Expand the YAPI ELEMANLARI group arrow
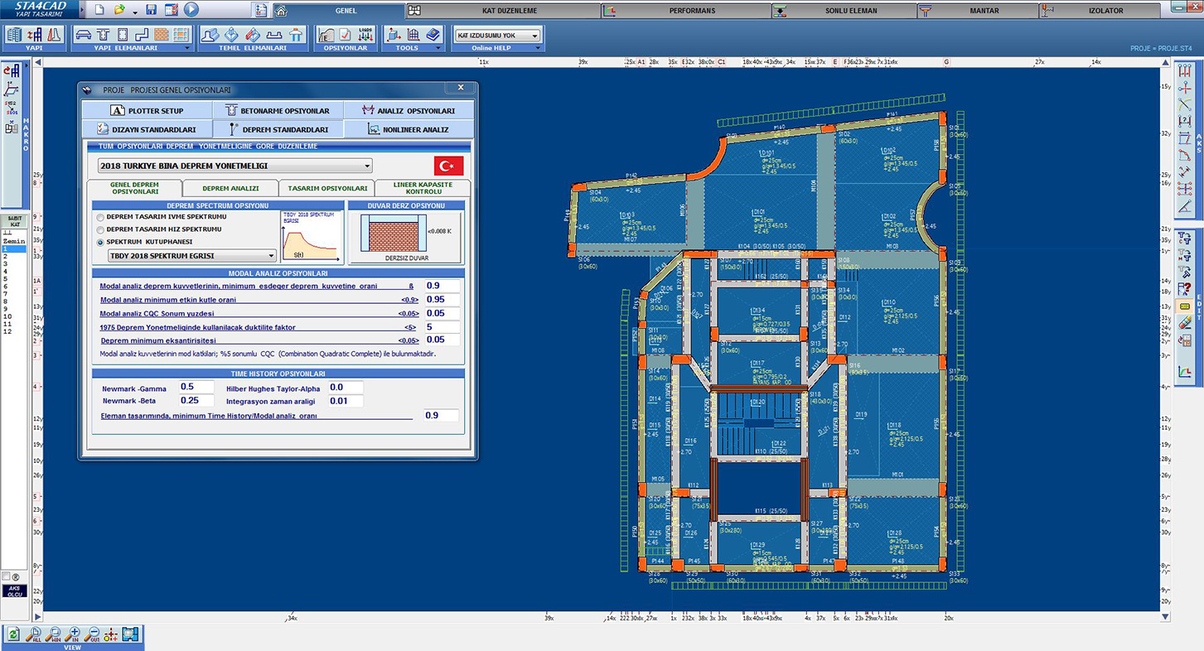Viewport: 1204px width, 651px height. click(187, 48)
